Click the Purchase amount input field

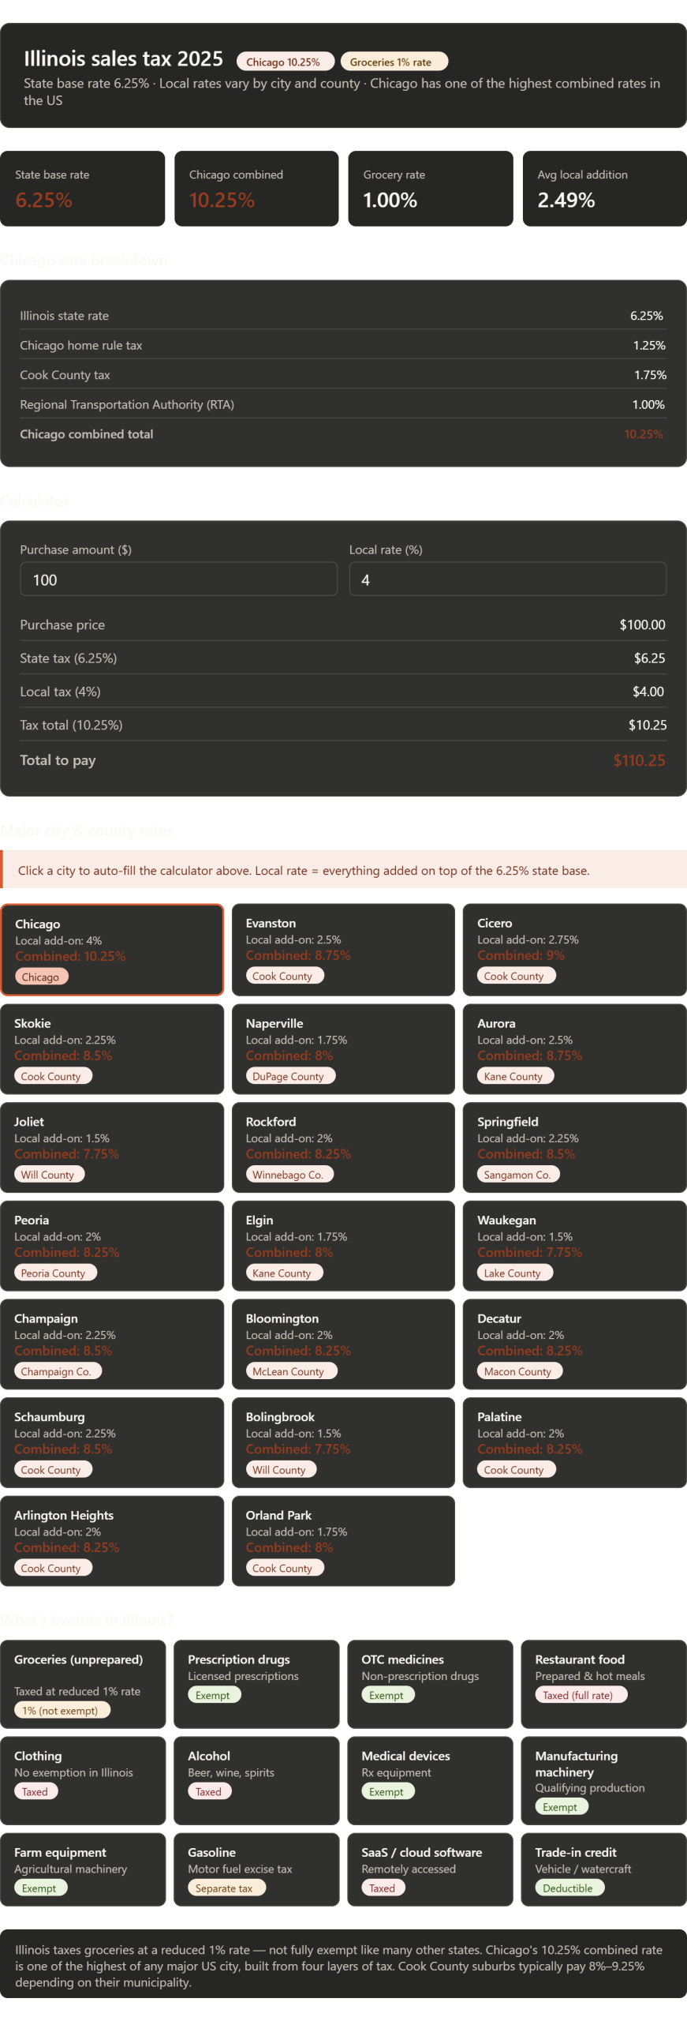coord(178,579)
